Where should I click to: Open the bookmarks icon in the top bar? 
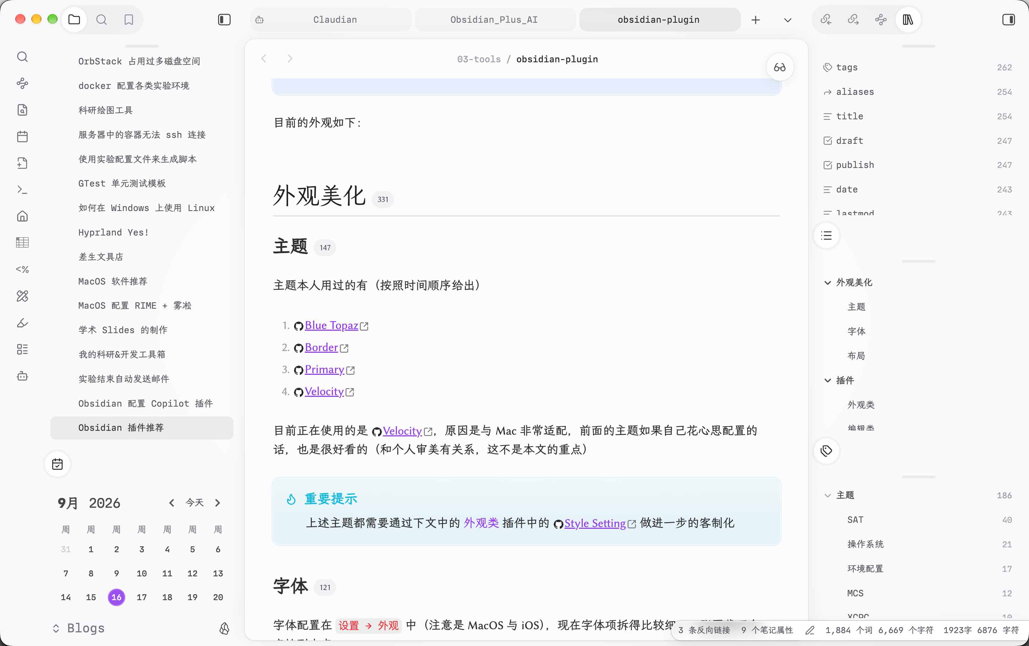(129, 20)
